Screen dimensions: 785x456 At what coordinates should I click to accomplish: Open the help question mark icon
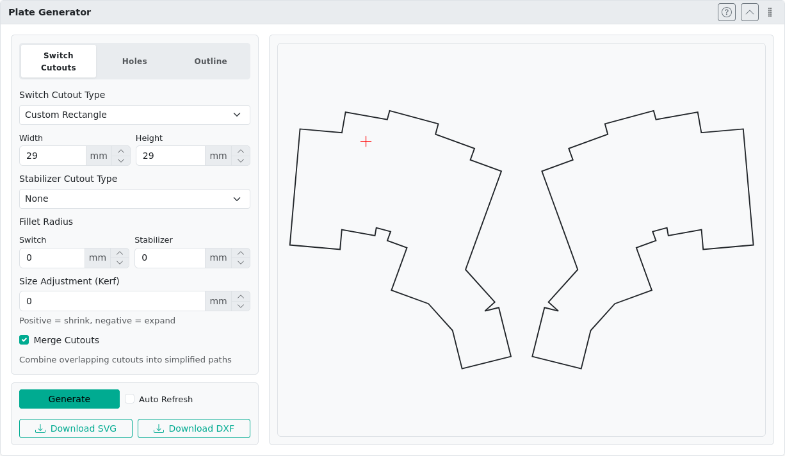727,12
